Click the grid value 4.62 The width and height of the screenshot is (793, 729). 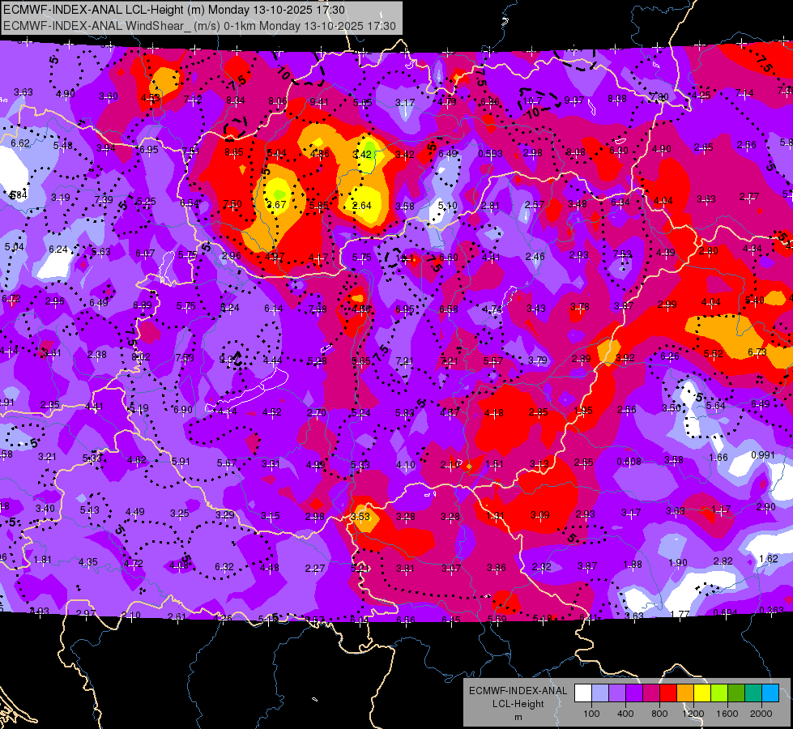tap(137, 460)
